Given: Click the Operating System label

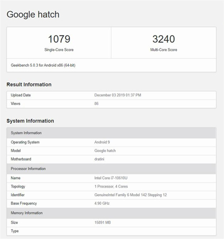Looking at the screenshot, I should point(25,142).
